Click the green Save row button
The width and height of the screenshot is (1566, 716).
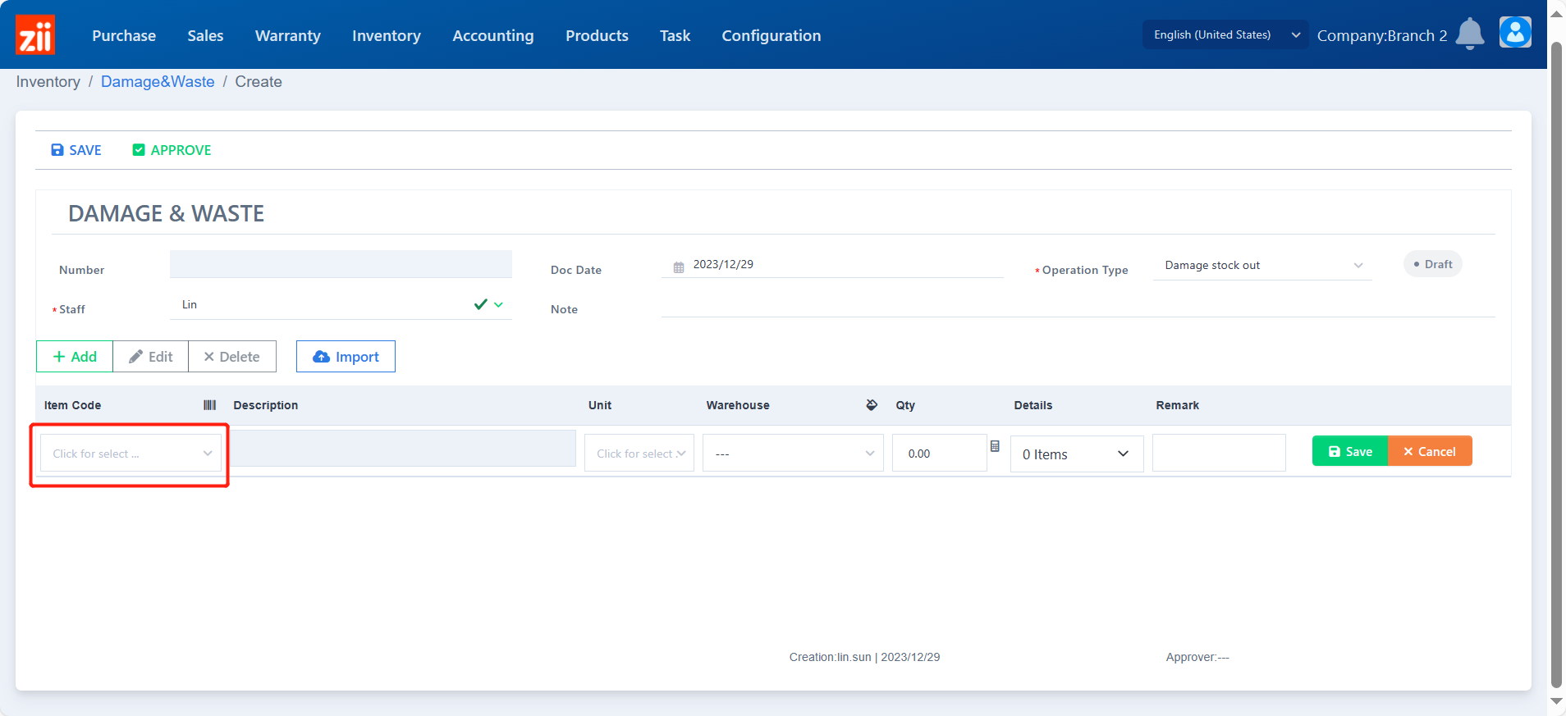tap(1350, 451)
